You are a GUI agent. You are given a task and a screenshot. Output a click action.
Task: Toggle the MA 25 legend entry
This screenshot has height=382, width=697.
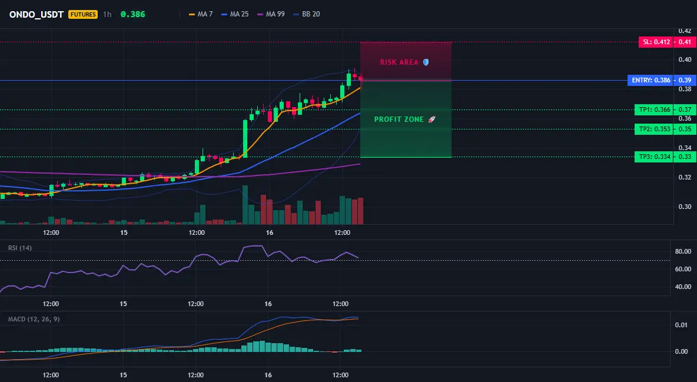(235, 14)
